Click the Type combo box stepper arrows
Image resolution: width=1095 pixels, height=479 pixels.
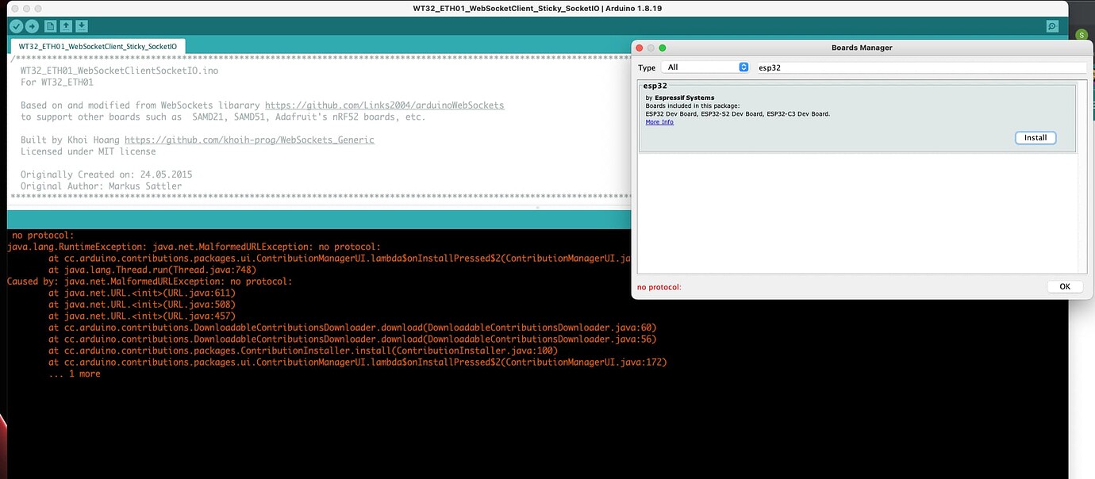[743, 67]
